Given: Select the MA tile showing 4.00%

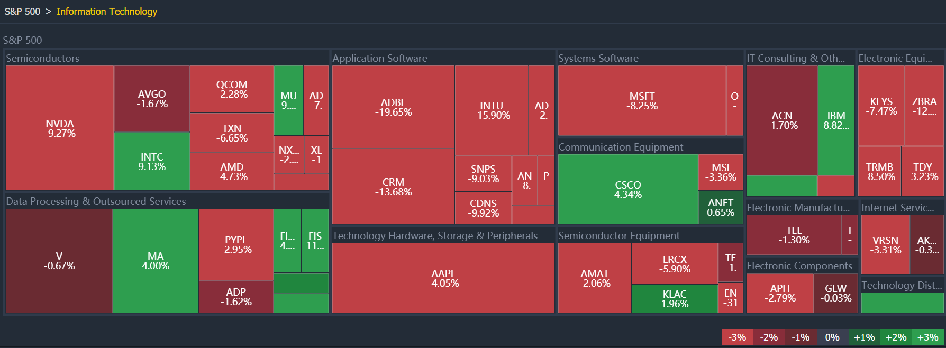Looking at the screenshot, I should [x=156, y=260].
